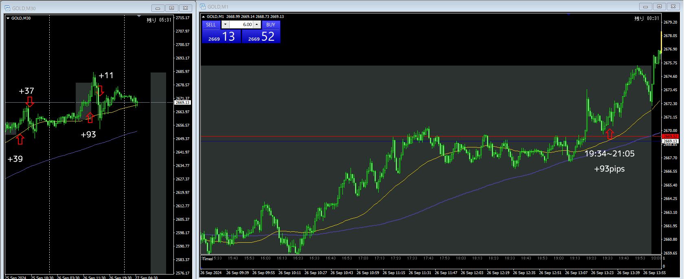Screen dimensions: 684x279
Task: Click the 2669.13 current price label on M30 axis
Action: 183,103
